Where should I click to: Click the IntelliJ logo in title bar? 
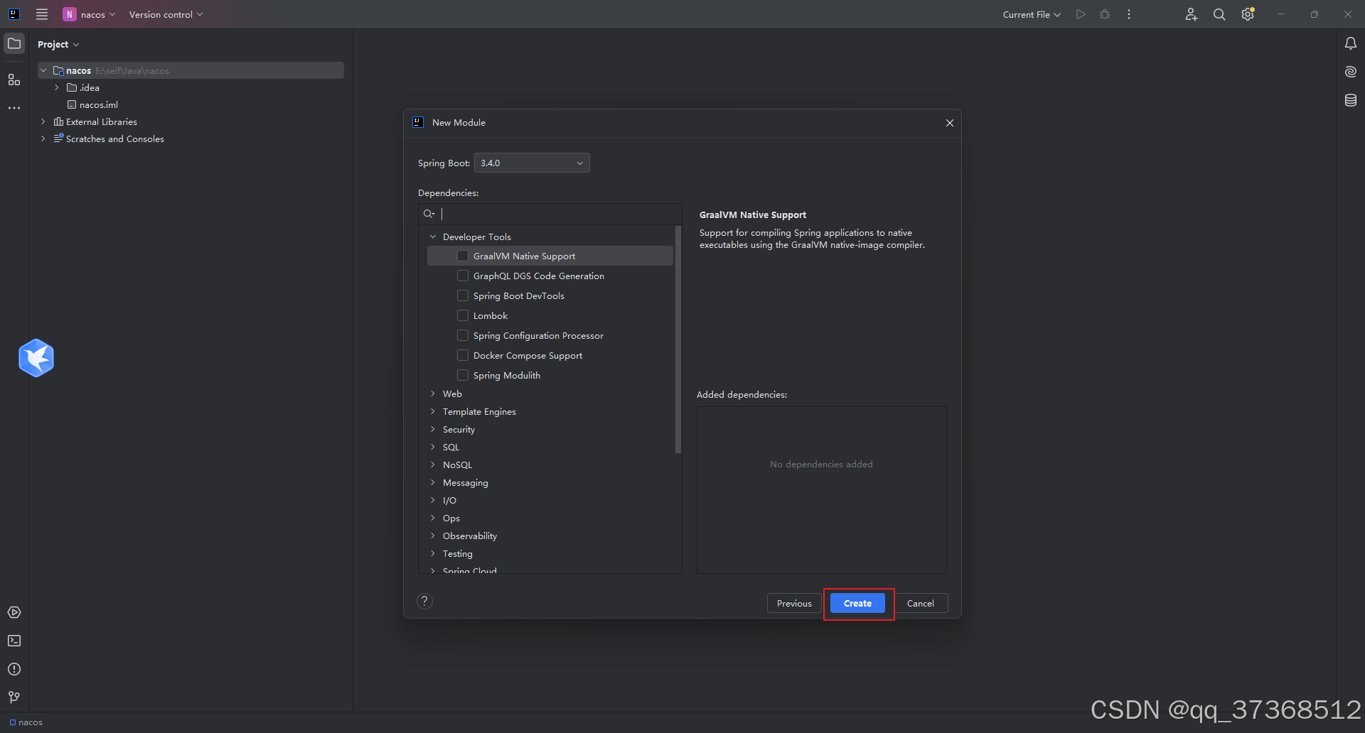(14, 14)
